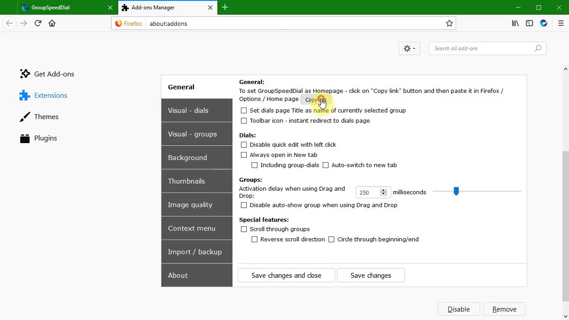The height and width of the screenshot is (320, 569).
Task: Decrease activation delay with down stepper arrow
Action: pos(384,194)
